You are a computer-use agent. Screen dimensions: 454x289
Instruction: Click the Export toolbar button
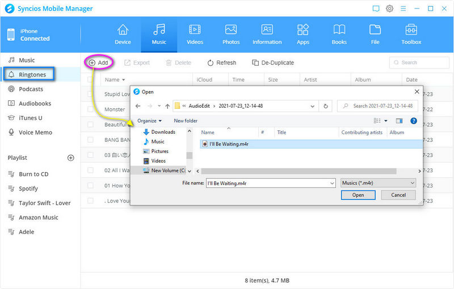point(137,63)
